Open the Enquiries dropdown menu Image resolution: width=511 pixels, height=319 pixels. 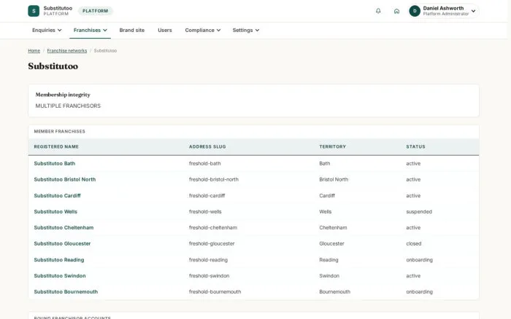pyautogui.click(x=47, y=31)
